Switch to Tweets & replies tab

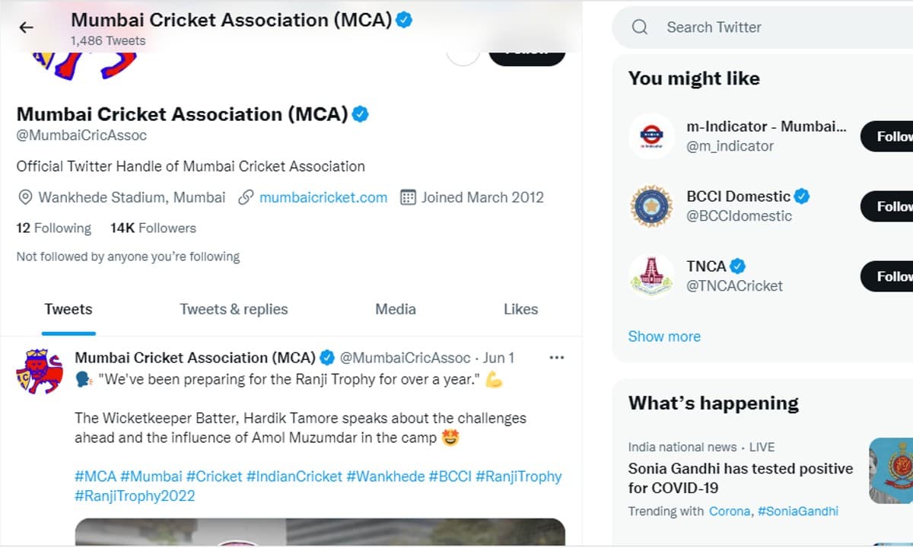tap(234, 309)
